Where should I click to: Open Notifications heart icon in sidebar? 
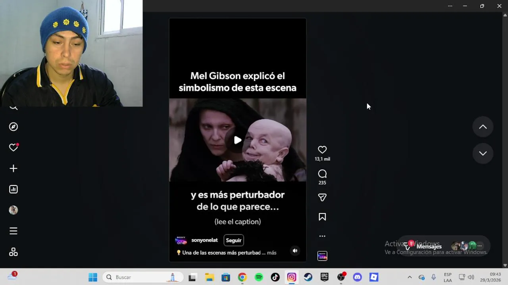(13, 147)
